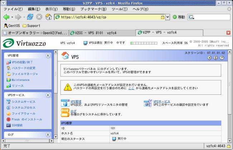Collapse the VPS管理 sidebar section
This screenshot has width=233, height=150.
pyautogui.click(x=48, y=56)
